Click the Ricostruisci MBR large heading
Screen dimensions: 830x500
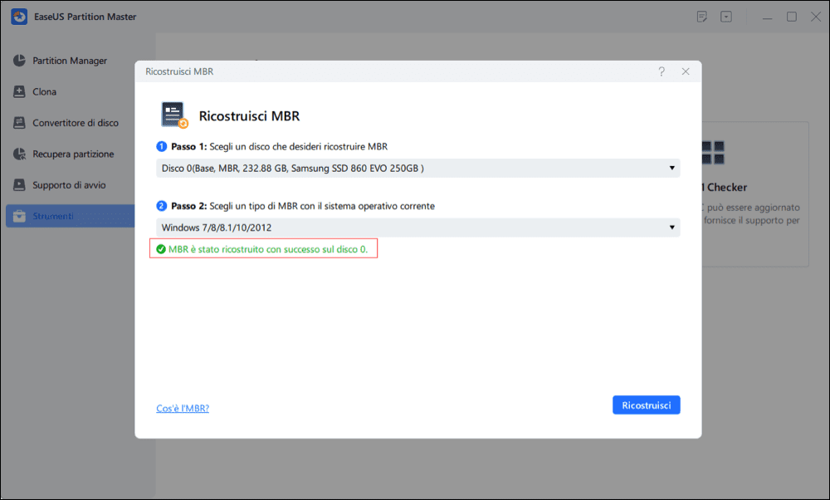pos(249,116)
